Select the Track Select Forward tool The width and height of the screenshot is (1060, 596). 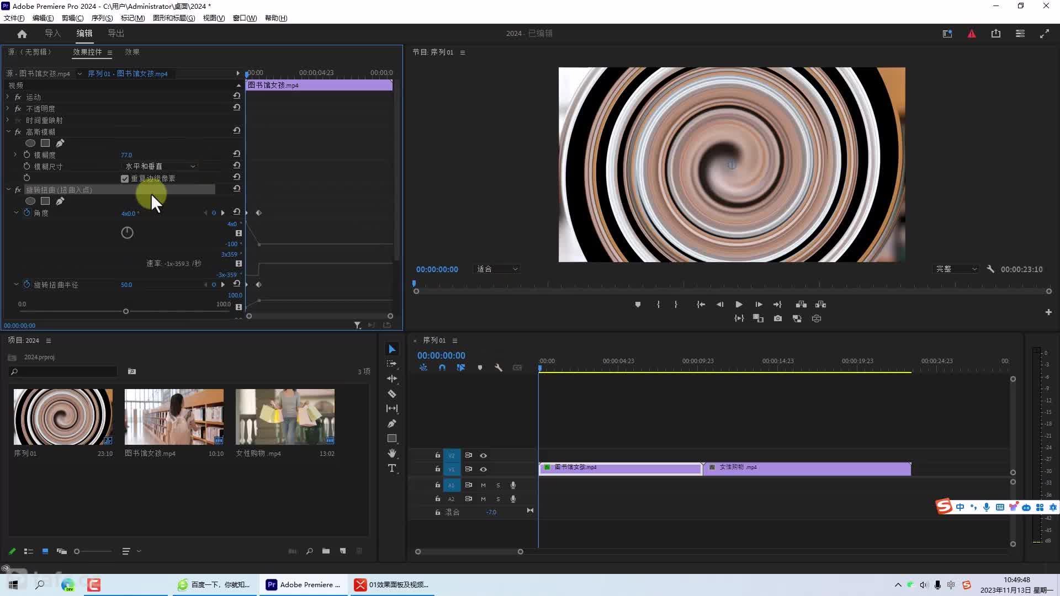tap(392, 364)
